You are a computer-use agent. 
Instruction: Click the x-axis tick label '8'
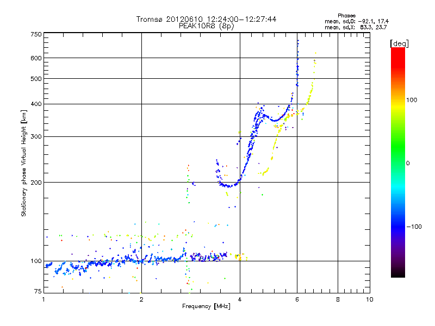pos(338,299)
